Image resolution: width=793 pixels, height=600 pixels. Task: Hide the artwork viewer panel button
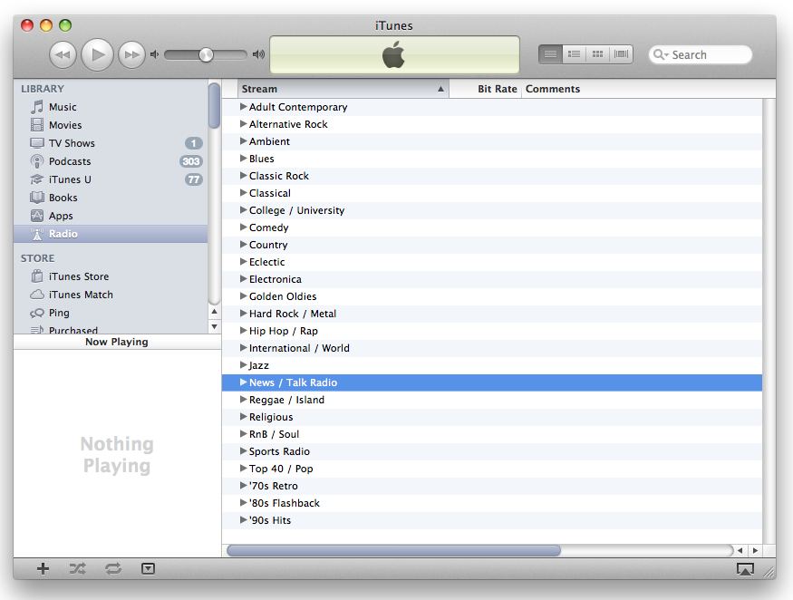pyautogui.click(x=148, y=568)
